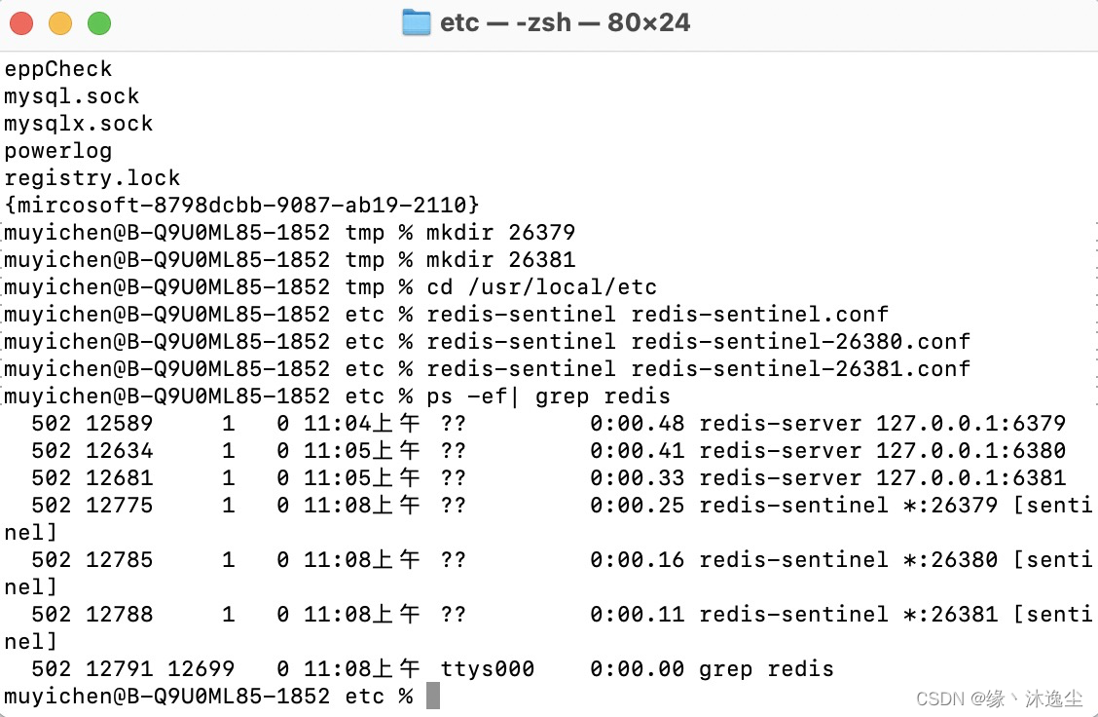
Task: Click 'redis-server 127.0.0.1:6381' process entry
Action: pyautogui.click(x=882, y=478)
